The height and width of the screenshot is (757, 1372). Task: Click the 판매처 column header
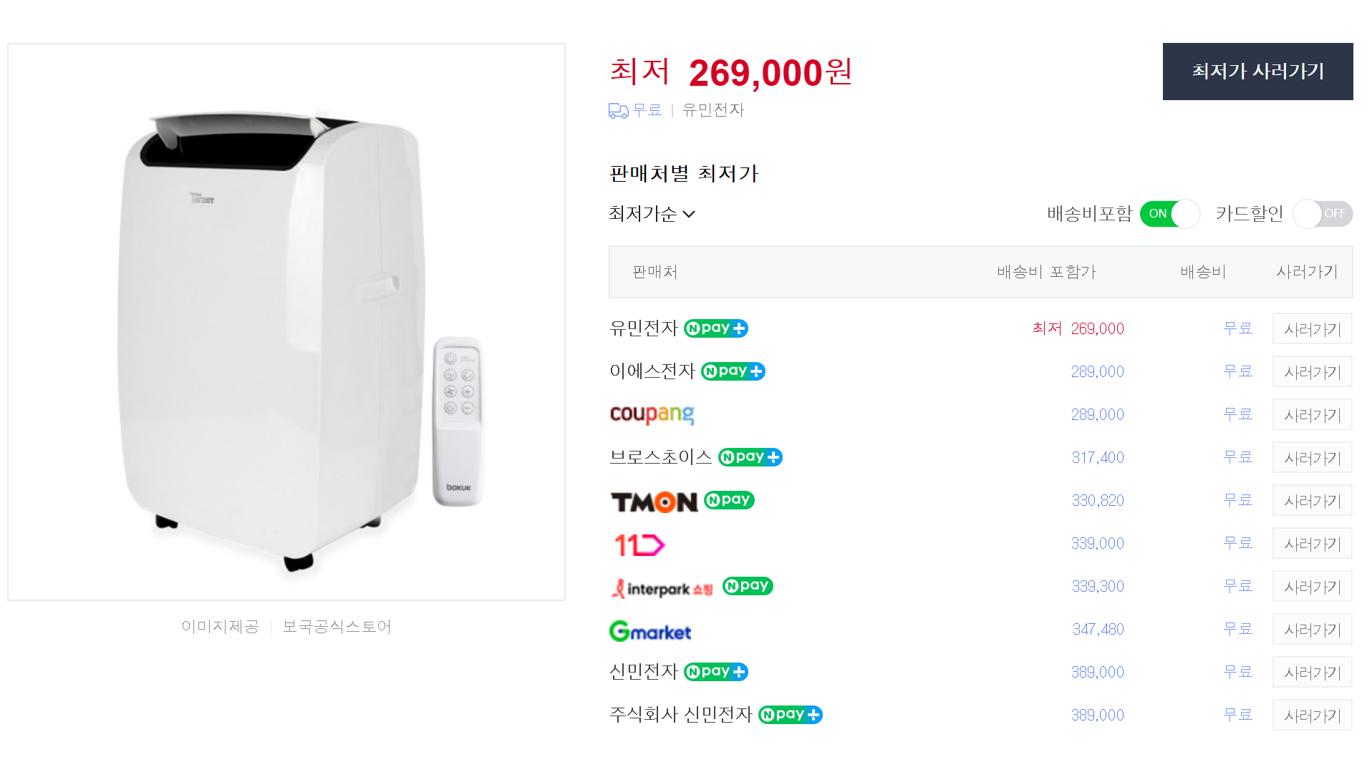654,272
